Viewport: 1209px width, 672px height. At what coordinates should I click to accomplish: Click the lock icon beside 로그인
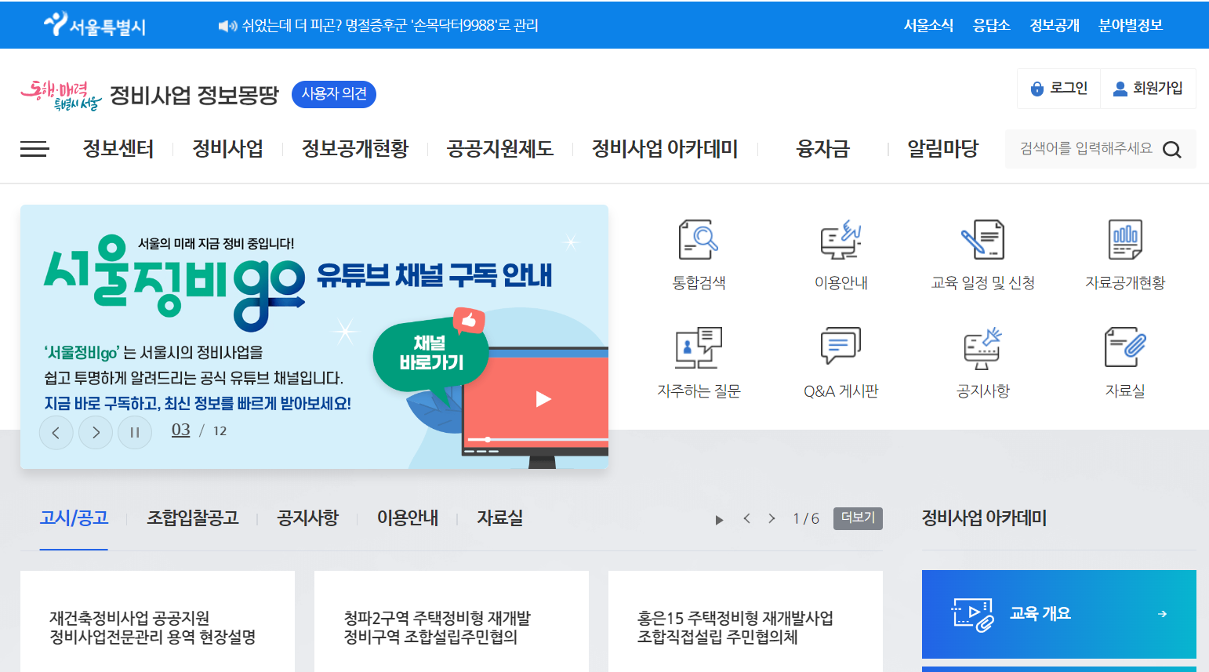tap(1037, 89)
